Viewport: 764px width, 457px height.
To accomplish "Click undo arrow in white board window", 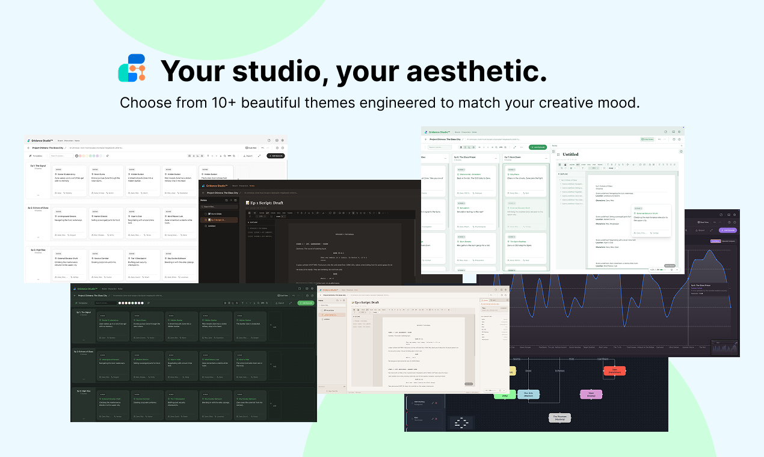I will pyautogui.click(x=263, y=148).
